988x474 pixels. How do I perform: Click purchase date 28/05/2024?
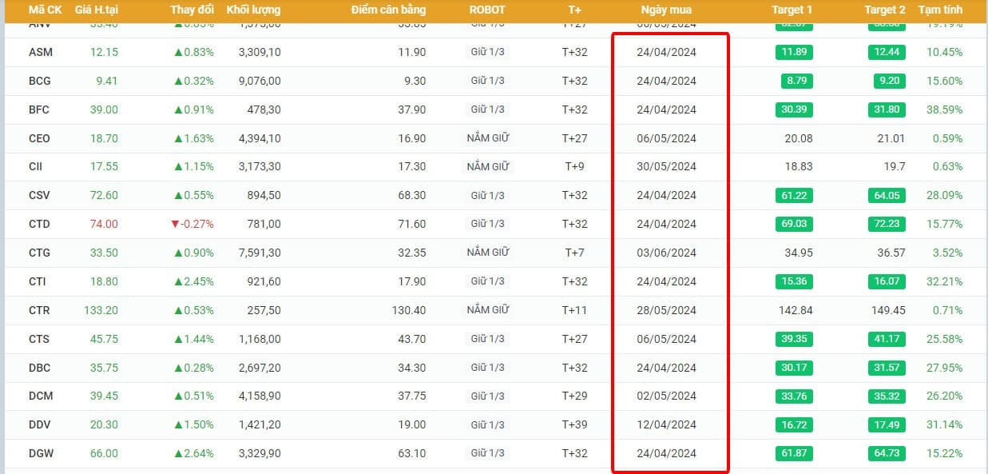667,310
